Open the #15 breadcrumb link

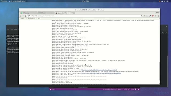(x=39, y=19)
